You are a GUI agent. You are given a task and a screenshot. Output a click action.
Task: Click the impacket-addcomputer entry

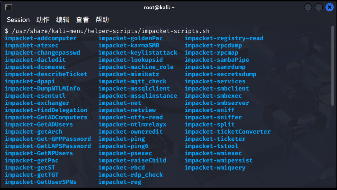click(x=41, y=38)
